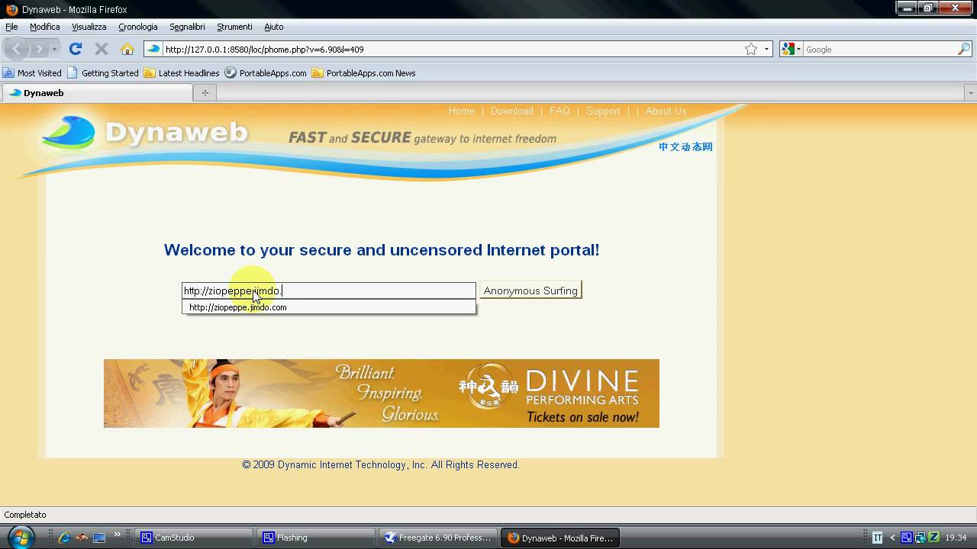Click the Support link on Dynaweb

click(x=603, y=111)
